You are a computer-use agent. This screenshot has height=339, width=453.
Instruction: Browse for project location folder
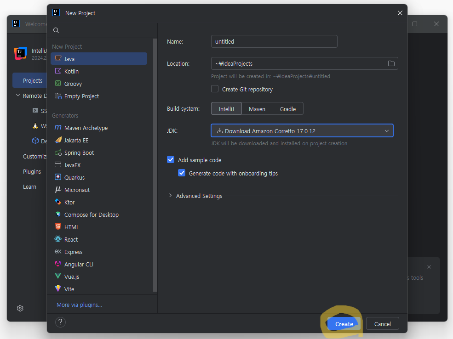(391, 63)
